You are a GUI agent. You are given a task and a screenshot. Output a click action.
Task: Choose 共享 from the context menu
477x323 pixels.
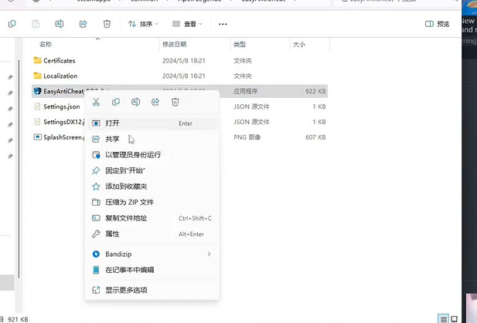[152, 139]
